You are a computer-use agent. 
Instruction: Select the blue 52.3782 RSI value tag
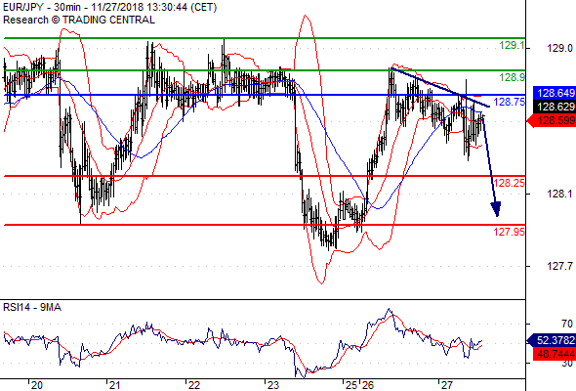tap(552, 340)
